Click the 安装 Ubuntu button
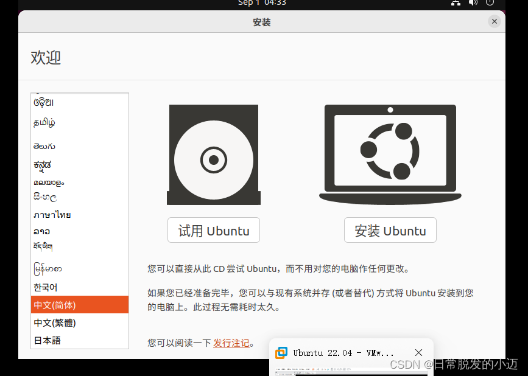 pyautogui.click(x=390, y=230)
